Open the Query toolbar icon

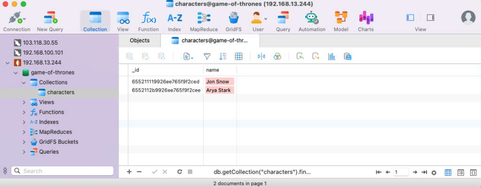pyautogui.click(x=283, y=22)
